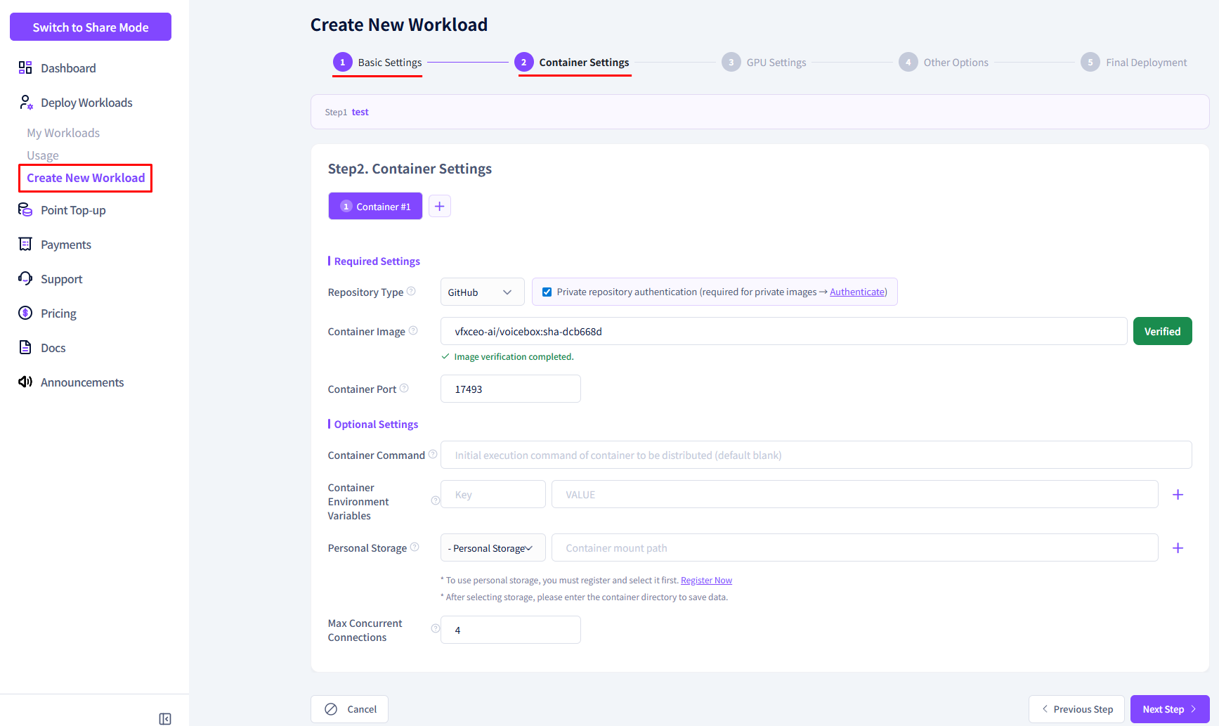Image resolution: width=1219 pixels, height=726 pixels.
Task: Click the Step1 test summary text
Action: point(347,112)
